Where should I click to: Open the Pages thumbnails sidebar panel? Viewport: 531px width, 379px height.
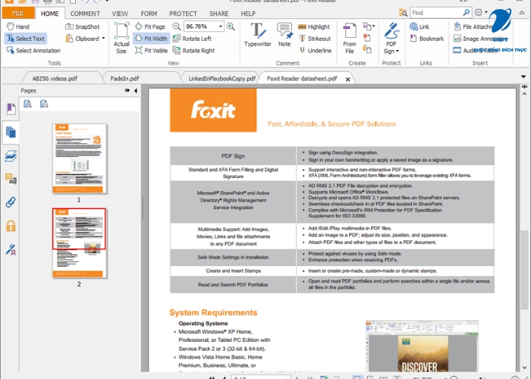tap(11, 133)
